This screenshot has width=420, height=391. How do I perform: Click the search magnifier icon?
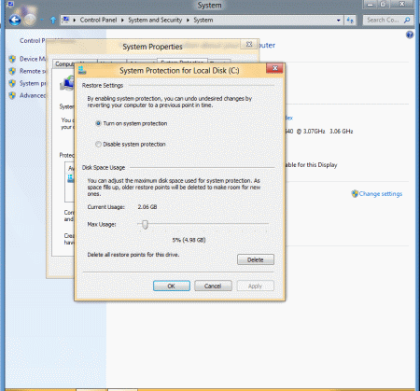[x=407, y=20]
